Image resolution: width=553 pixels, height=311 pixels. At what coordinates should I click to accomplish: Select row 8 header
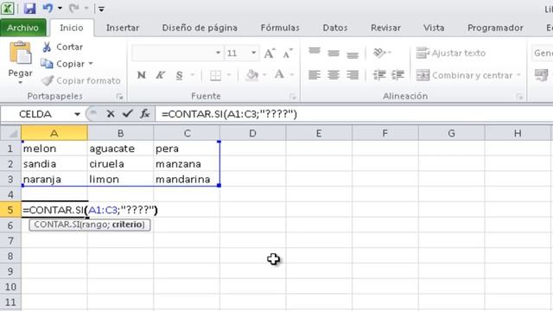tap(10, 256)
